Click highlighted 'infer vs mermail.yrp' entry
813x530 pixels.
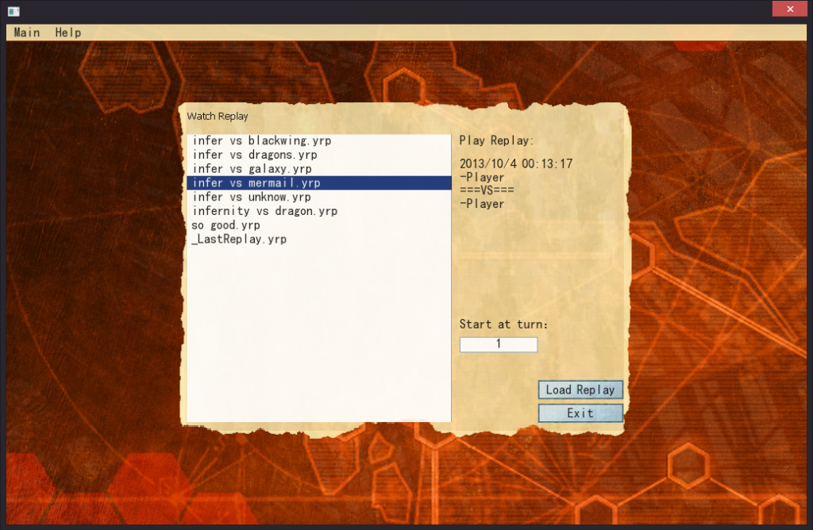click(x=256, y=183)
